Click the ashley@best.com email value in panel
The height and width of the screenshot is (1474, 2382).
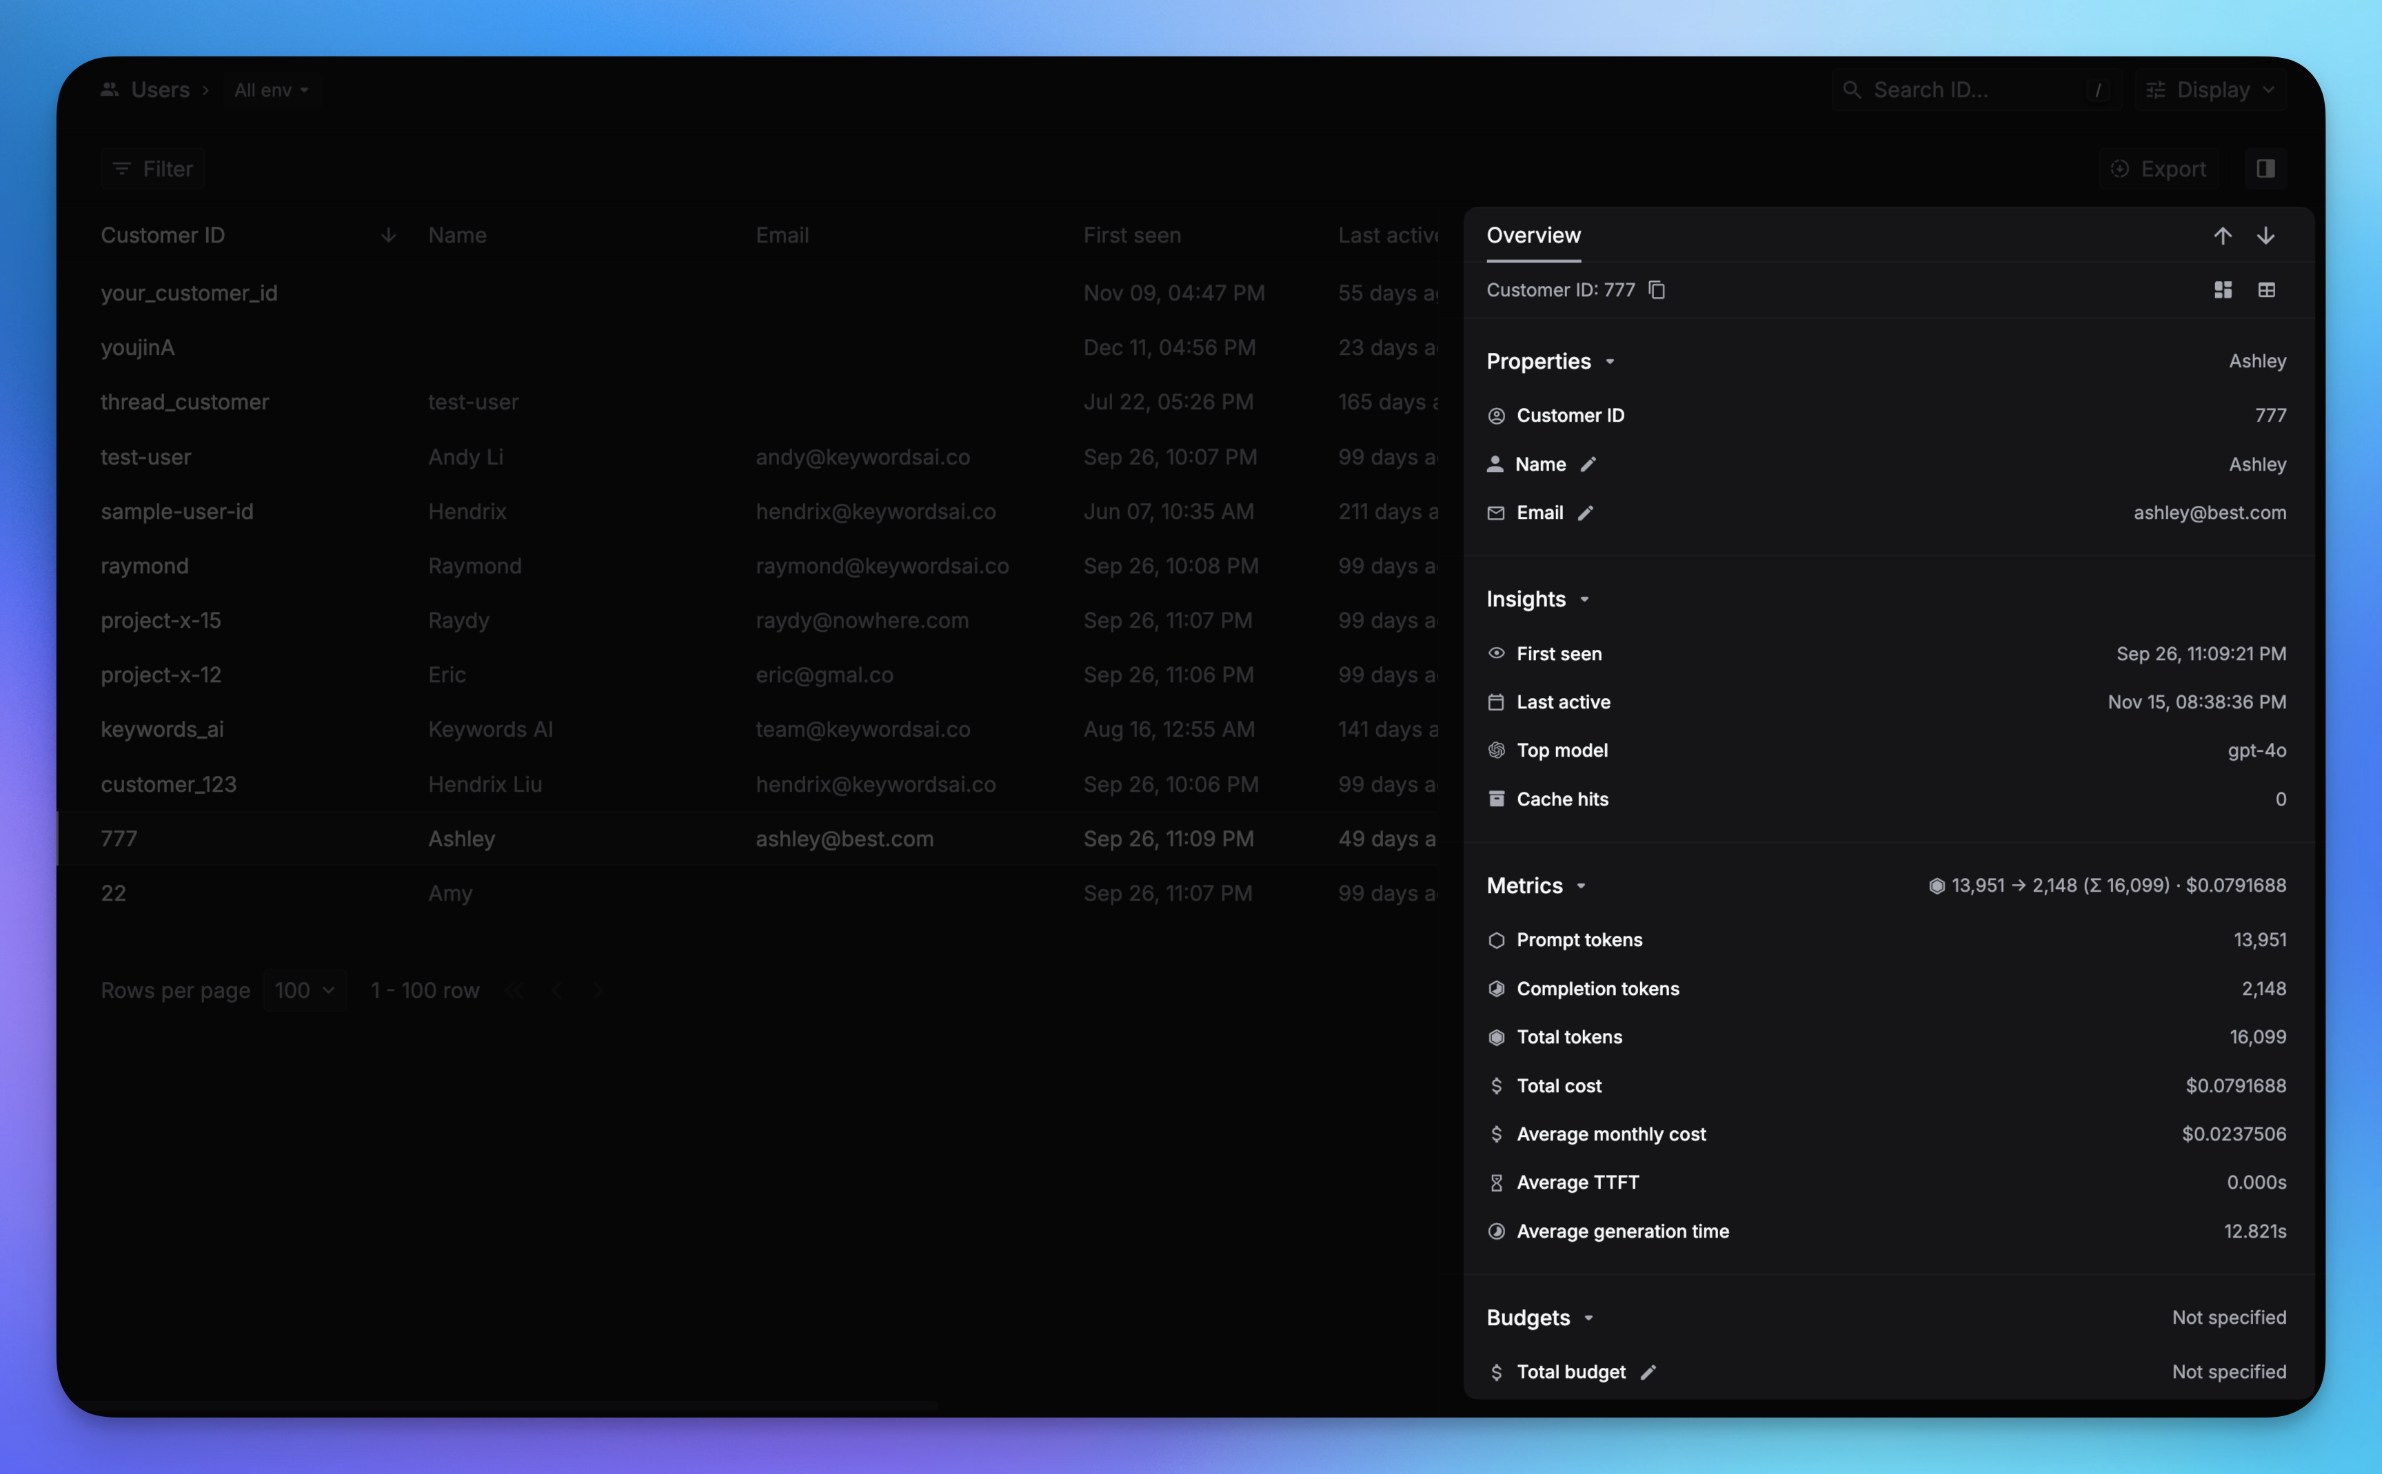[2210, 513]
